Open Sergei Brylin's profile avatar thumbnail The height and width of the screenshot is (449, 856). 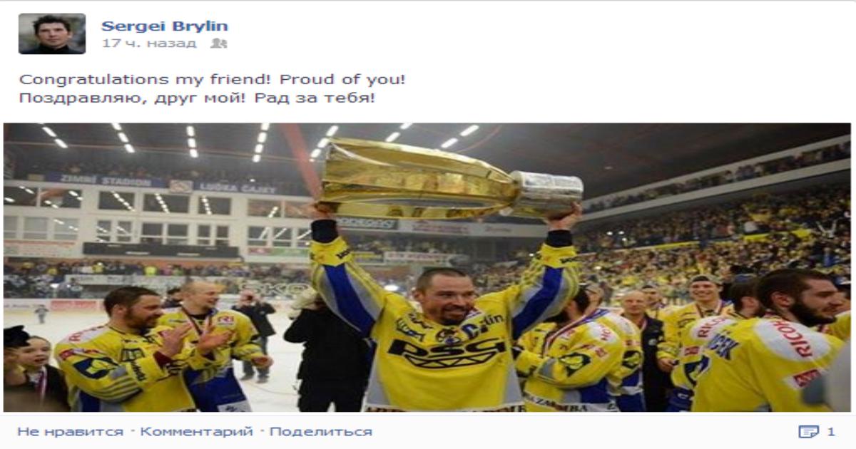[52, 33]
